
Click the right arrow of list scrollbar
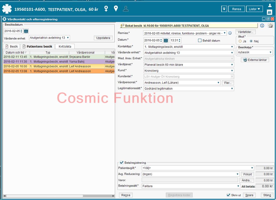point(113,196)
